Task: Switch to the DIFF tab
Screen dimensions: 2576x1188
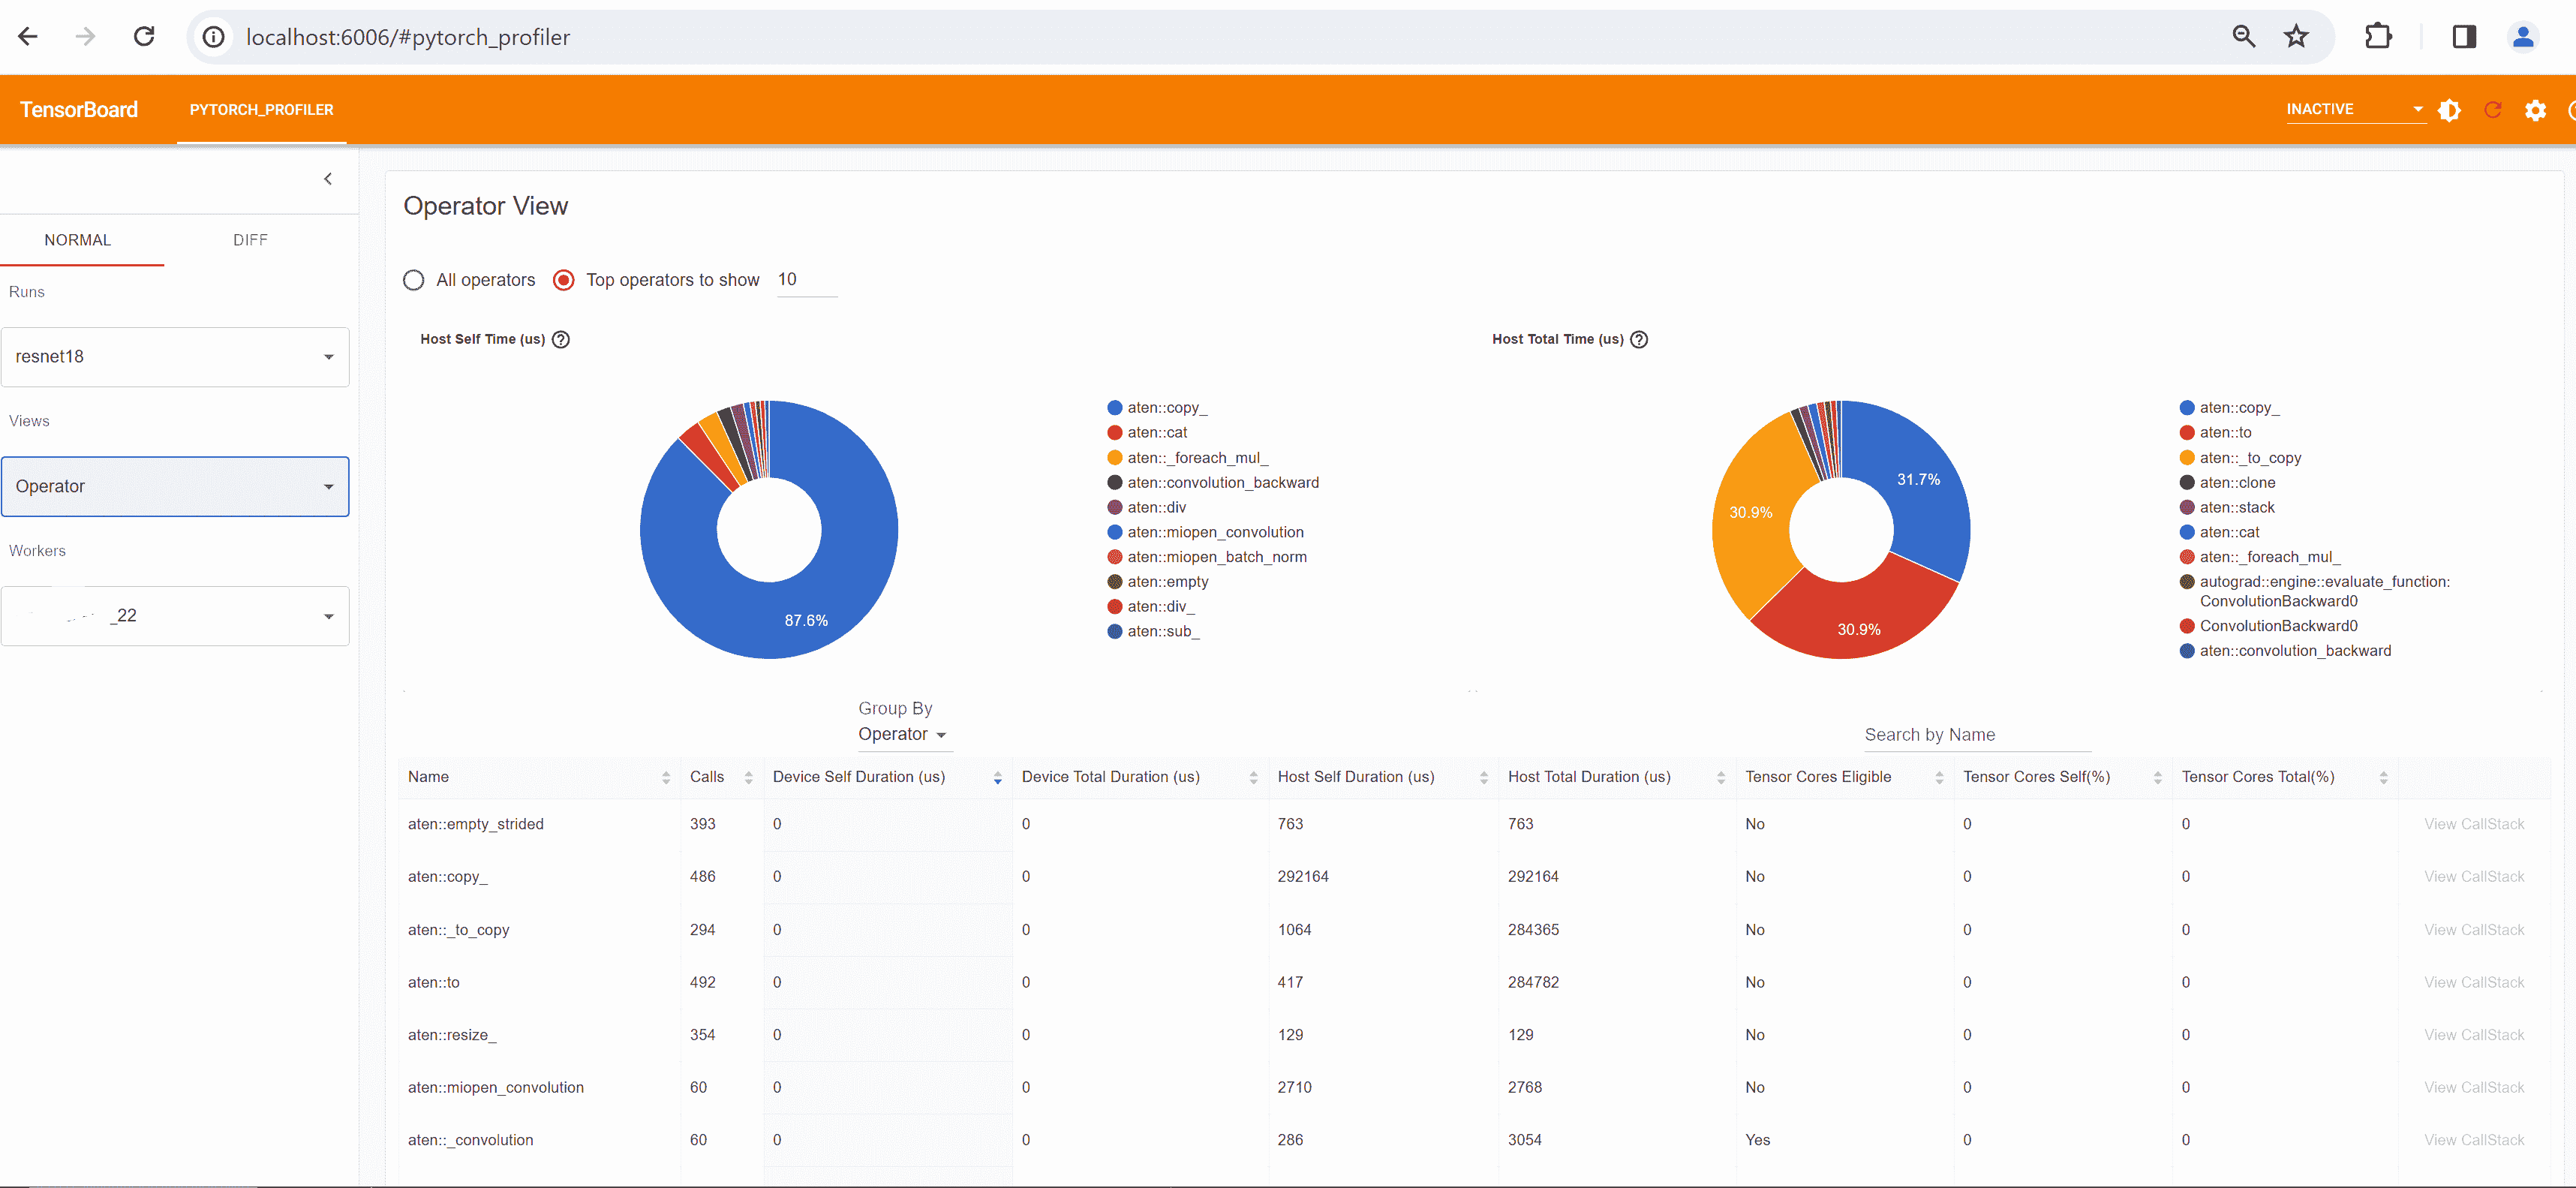Action: tap(250, 240)
